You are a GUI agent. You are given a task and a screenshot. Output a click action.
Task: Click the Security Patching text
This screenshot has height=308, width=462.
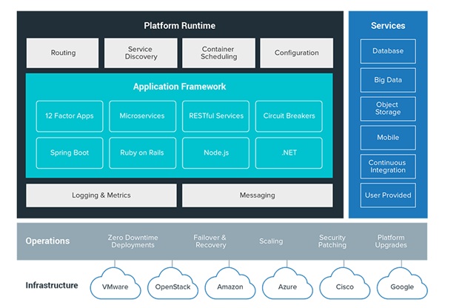(332, 241)
